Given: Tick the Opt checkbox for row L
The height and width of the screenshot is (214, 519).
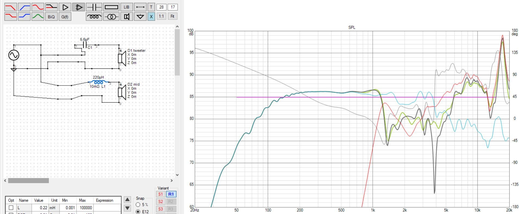Looking at the screenshot, I should coord(11,208).
